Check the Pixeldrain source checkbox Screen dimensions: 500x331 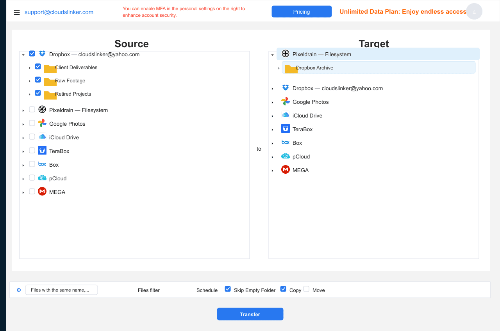[x=32, y=109]
